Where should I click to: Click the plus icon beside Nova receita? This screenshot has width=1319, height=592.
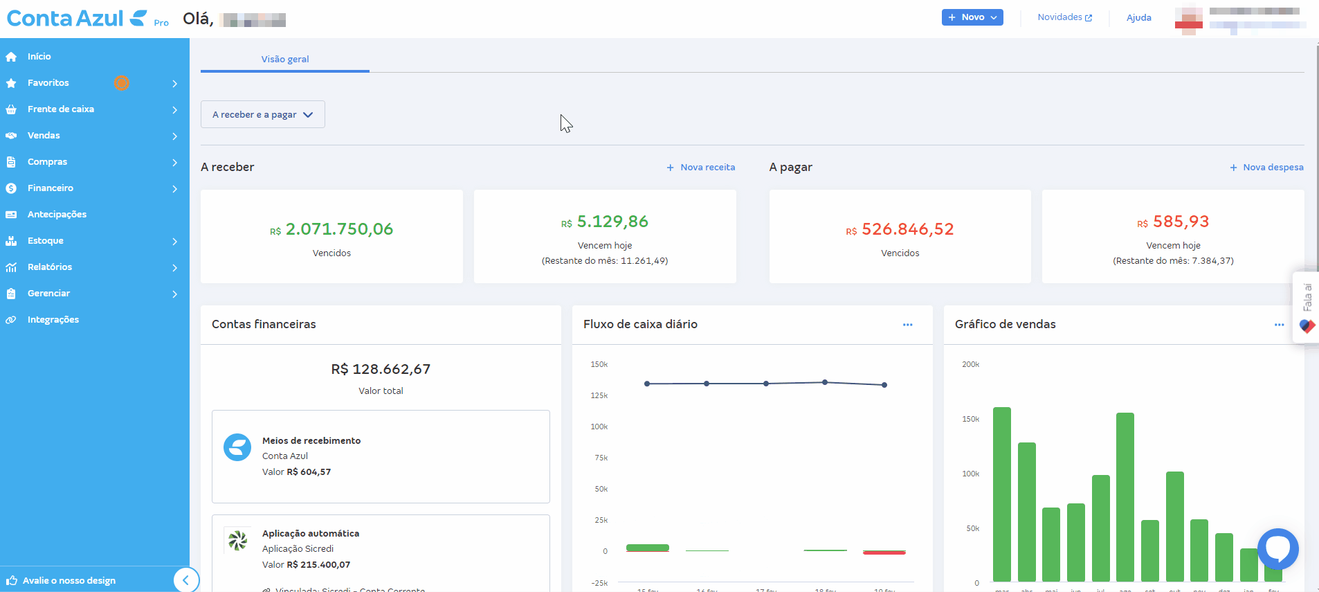coord(670,168)
